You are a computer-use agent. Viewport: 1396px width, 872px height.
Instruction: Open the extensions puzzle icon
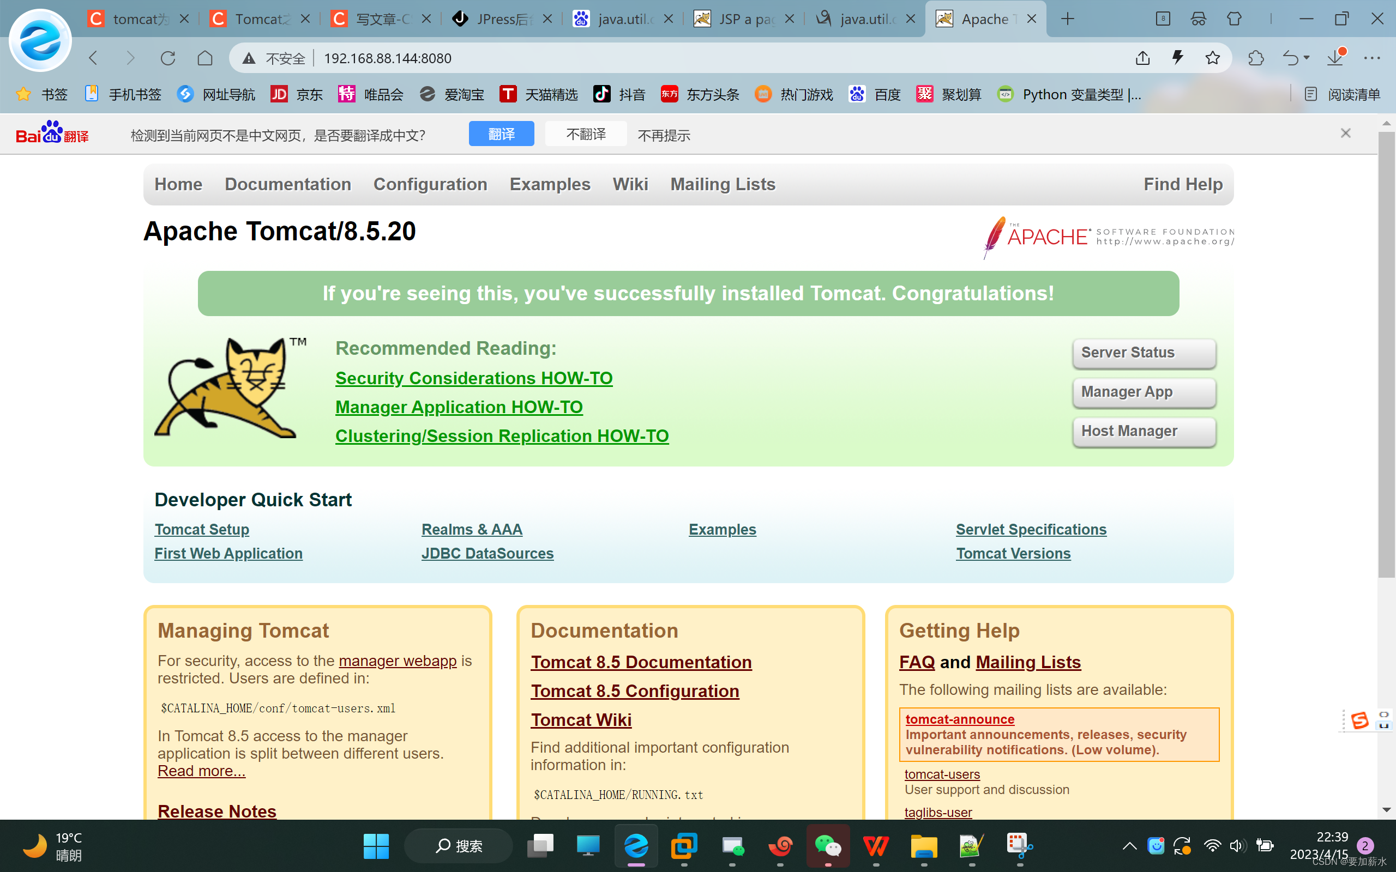[x=1256, y=58]
